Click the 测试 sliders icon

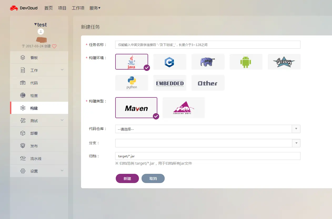(23, 121)
